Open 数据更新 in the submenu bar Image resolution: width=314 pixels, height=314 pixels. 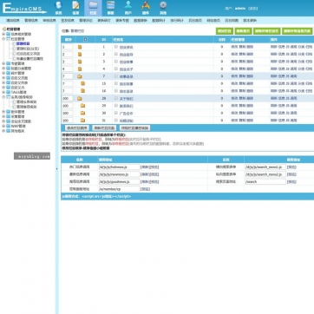(141, 21)
